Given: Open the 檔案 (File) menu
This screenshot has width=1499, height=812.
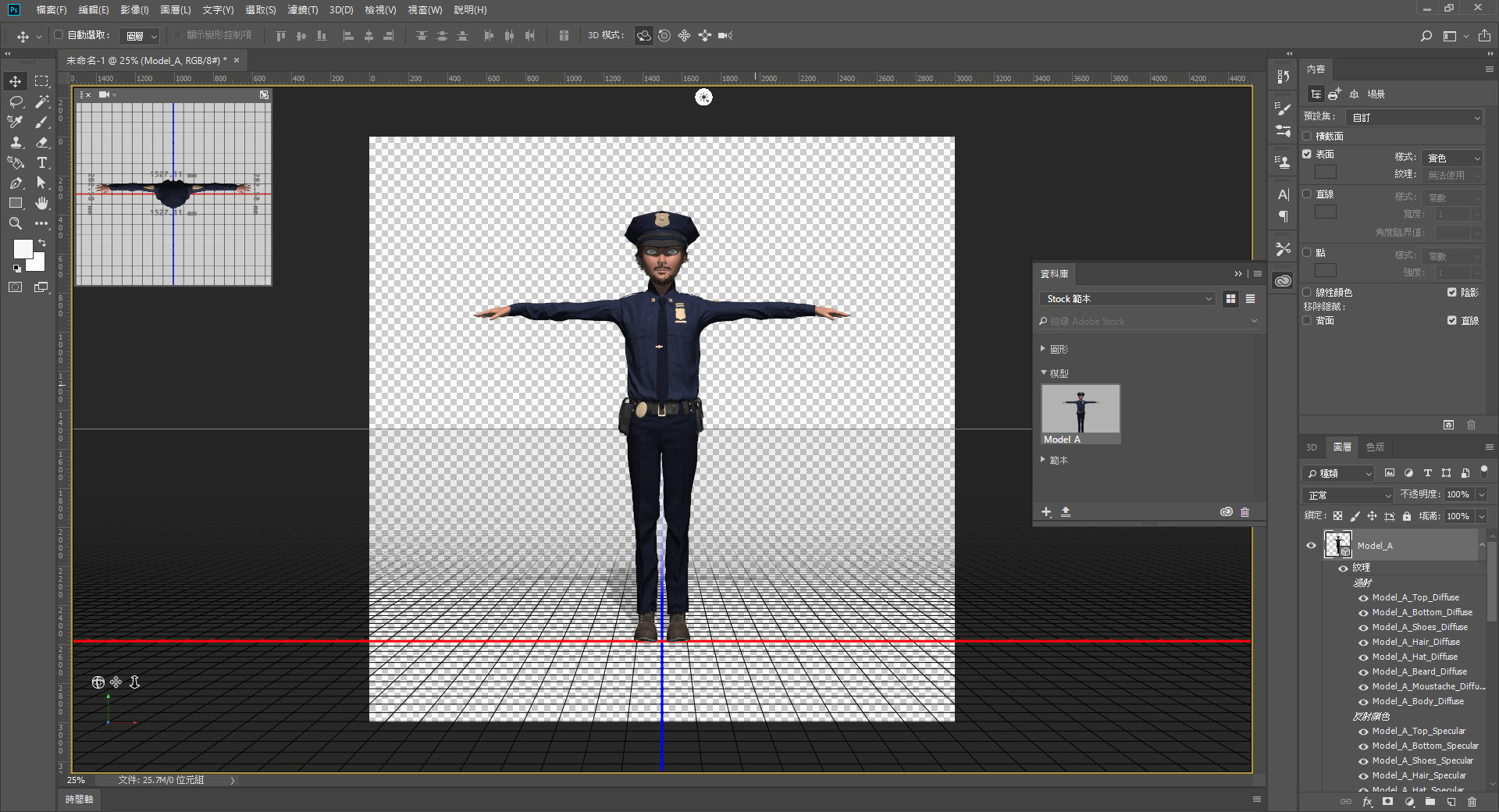Looking at the screenshot, I should click(52, 10).
